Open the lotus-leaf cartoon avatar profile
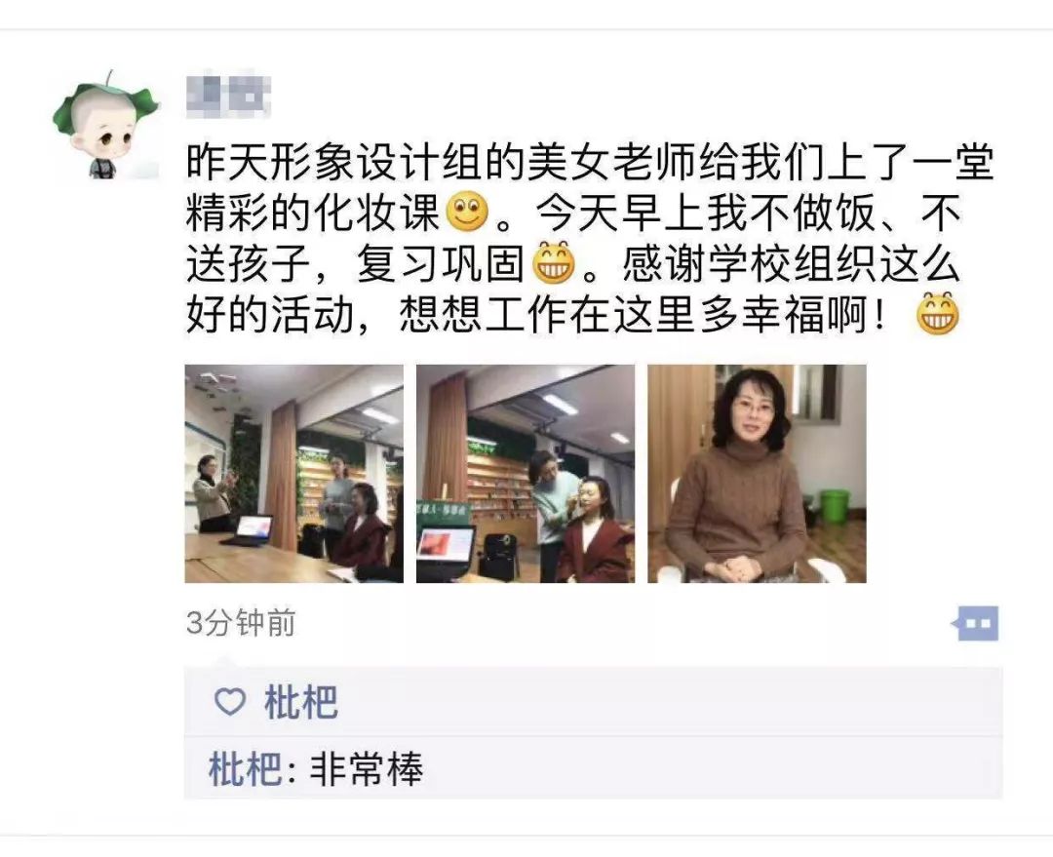1053x857 pixels. [106, 124]
